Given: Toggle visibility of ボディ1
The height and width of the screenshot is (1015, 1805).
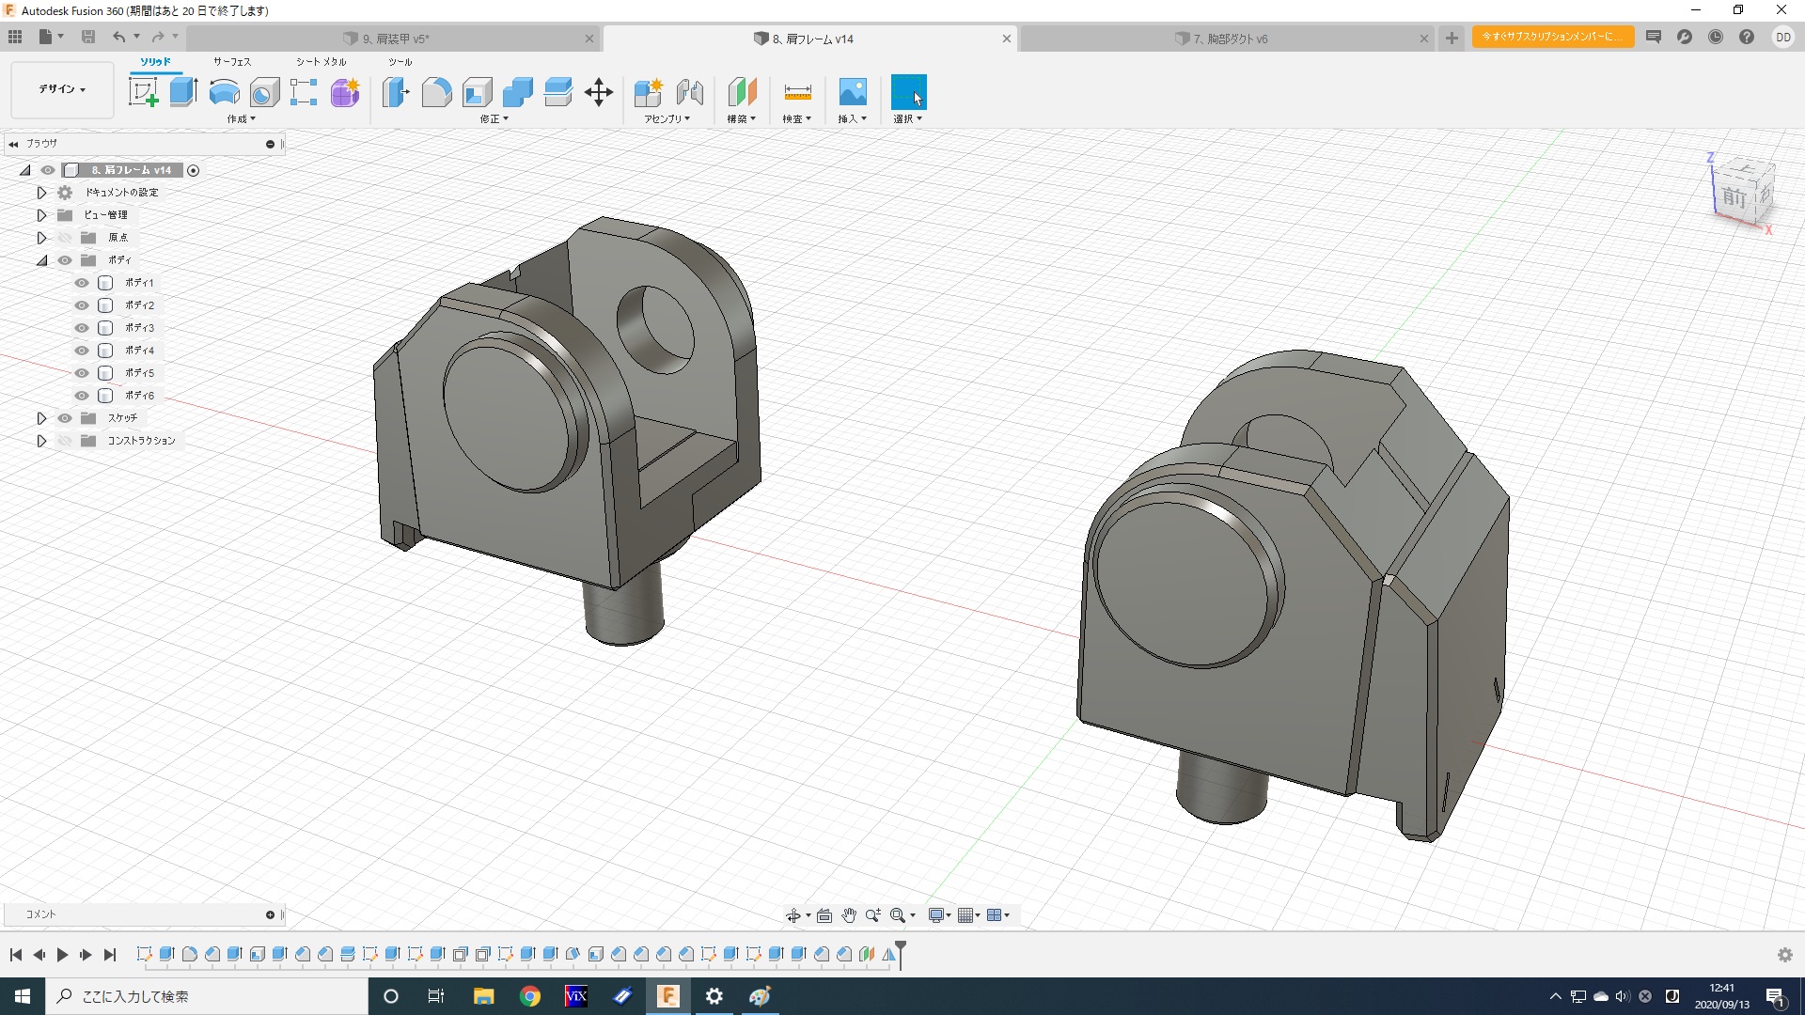Looking at the screenshot, I should 82,283.
